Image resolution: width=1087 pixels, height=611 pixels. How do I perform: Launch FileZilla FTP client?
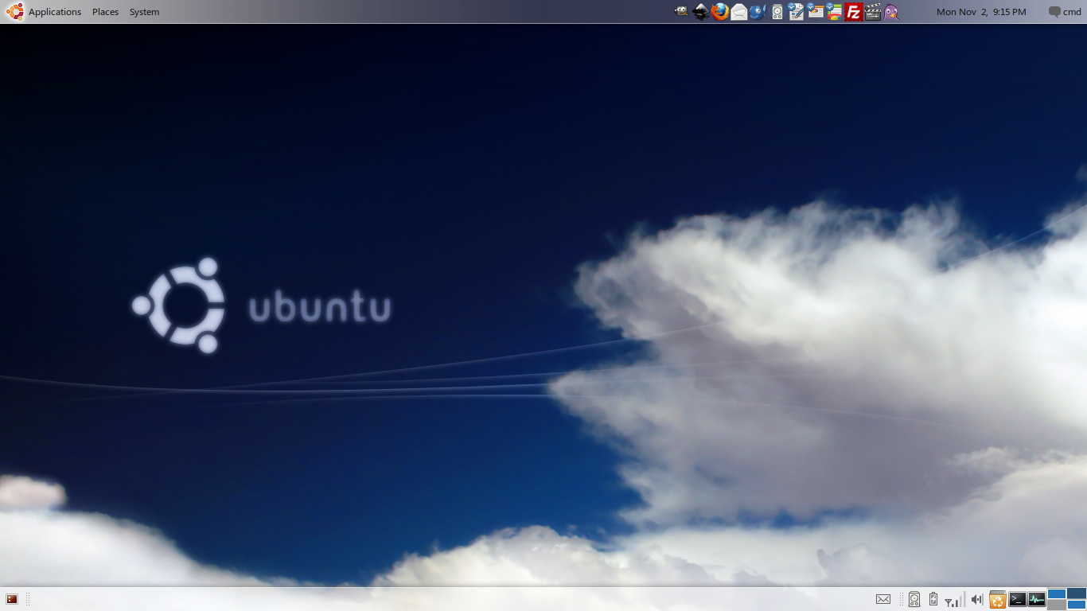(854, 12)
